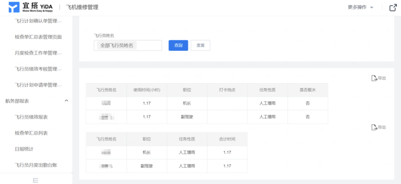The image size is (401, 184).
Task: Click the 任务性质 header in the first table
Action: coord(267,90)
